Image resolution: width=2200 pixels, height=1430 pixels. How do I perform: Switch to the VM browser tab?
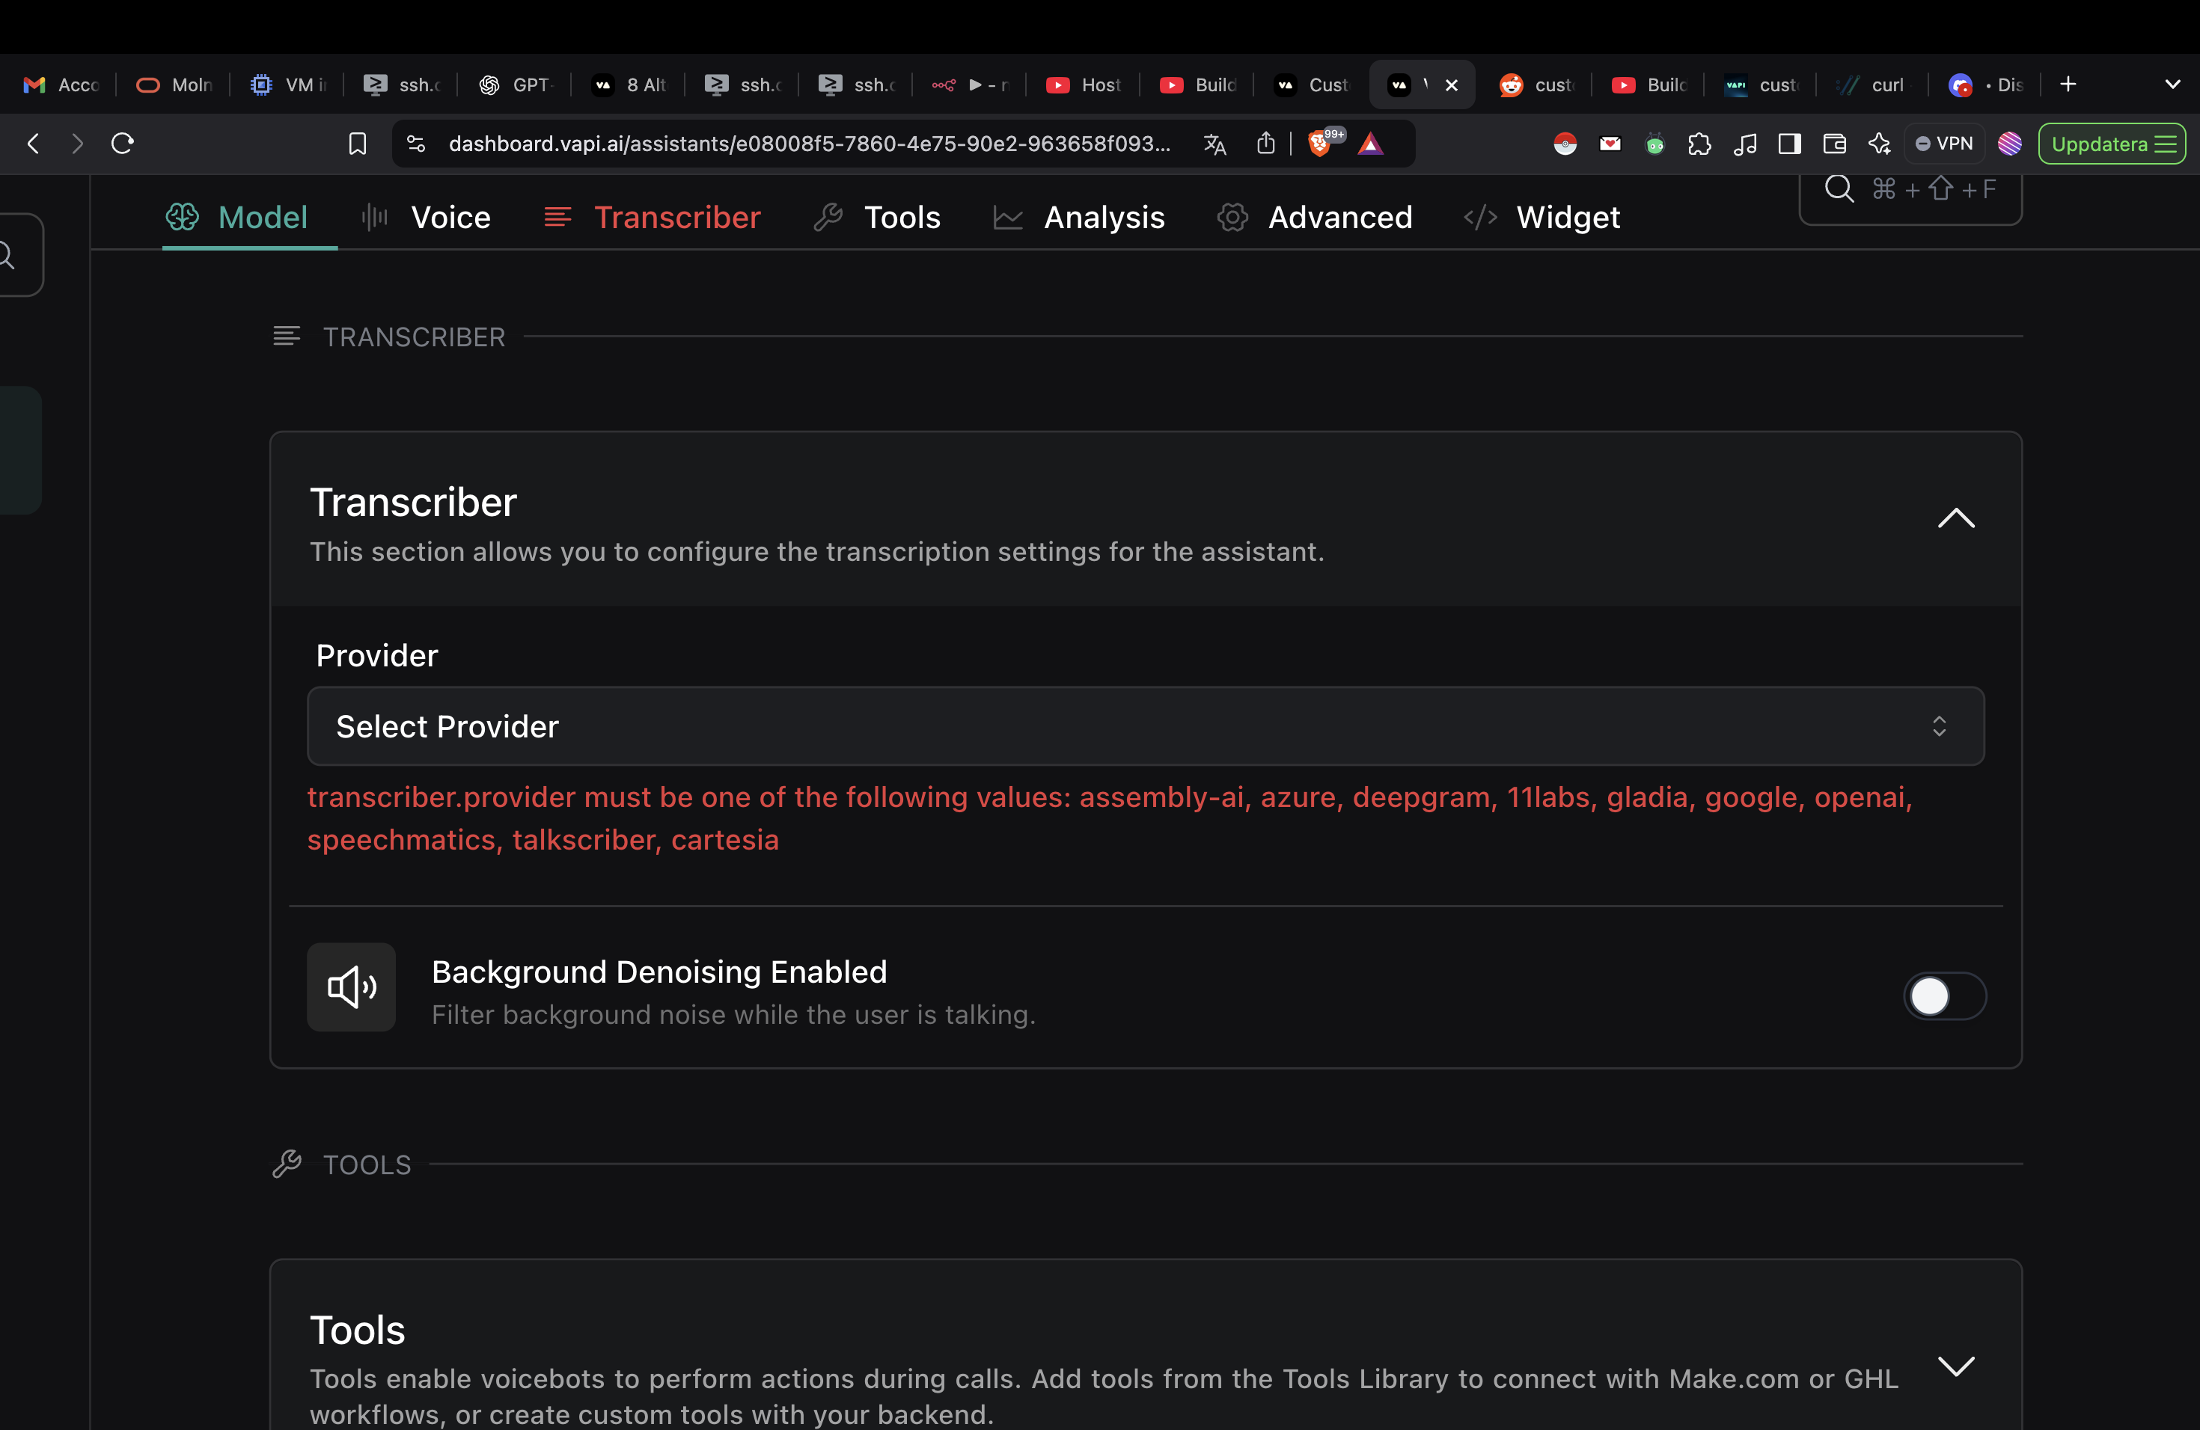(287, 85)
